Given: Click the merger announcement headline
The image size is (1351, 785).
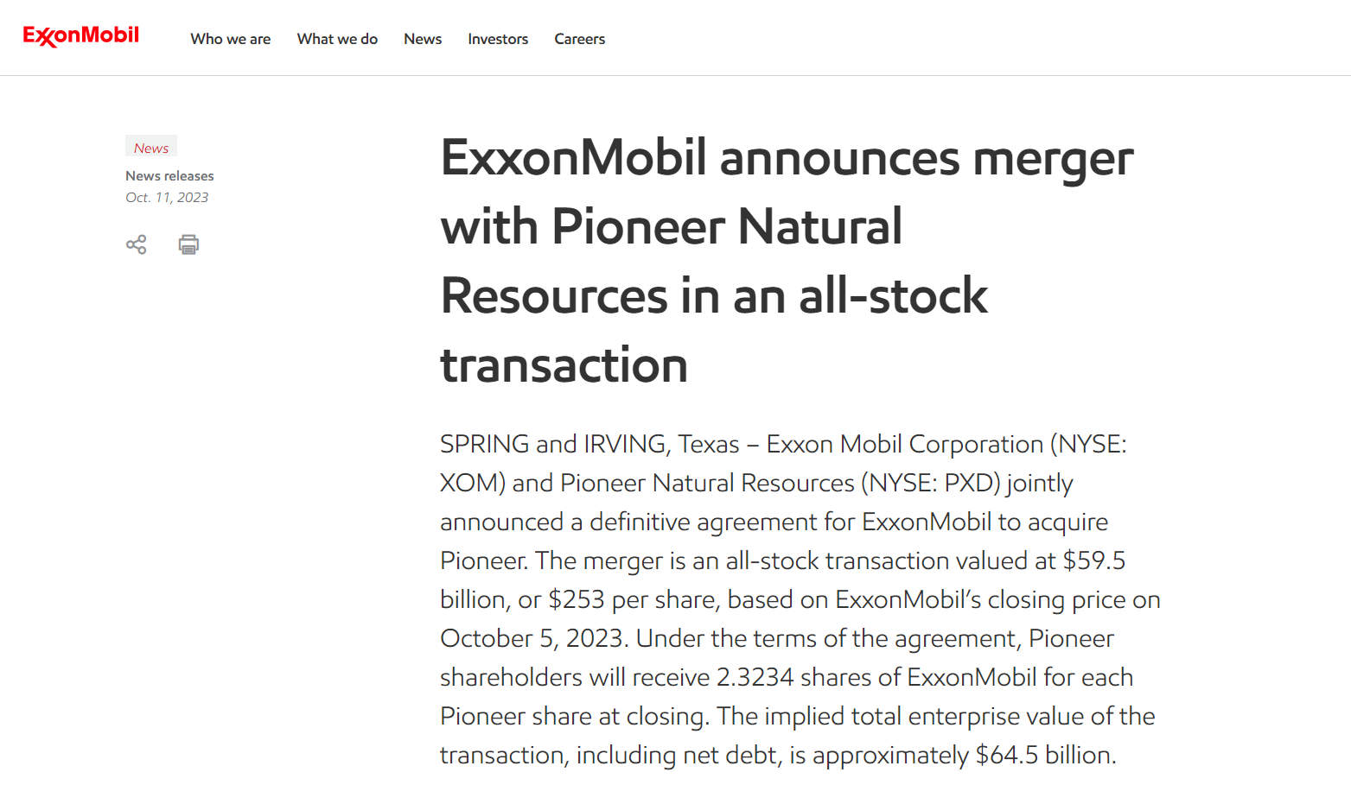Looking at the screenshot, I should click(787, 261).
